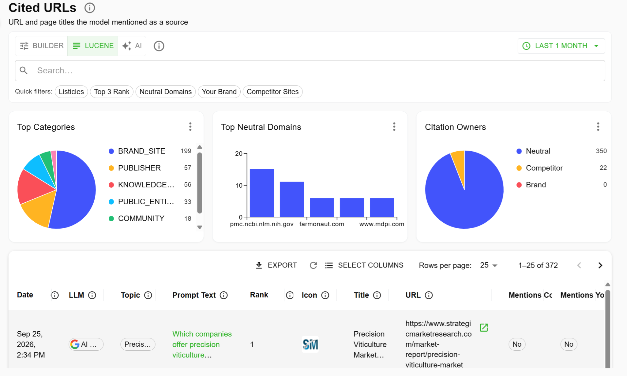
Task: Switch to the BUILDER query mode
Action: [x=42, y=46]
